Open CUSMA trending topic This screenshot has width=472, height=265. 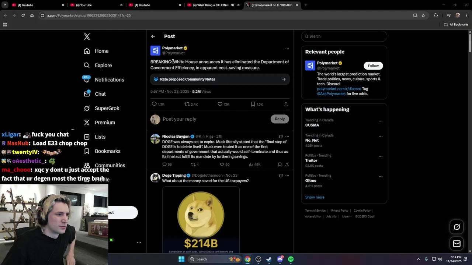(312, 125)
